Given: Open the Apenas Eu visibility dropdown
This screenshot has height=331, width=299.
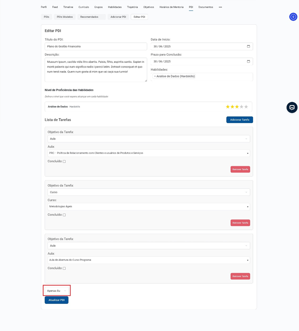Looking at the screenshot, I should coord(57,291).
